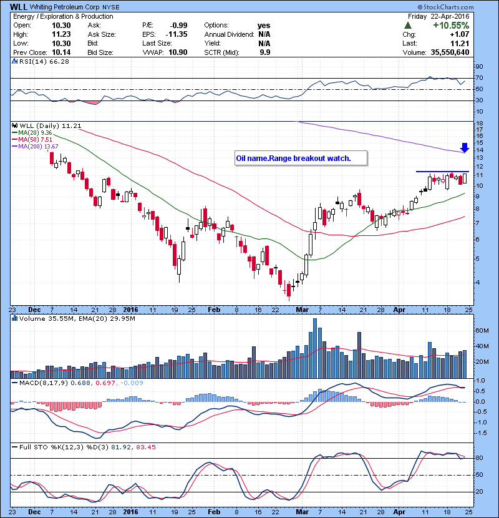Click the Options value yes
This screenshot has height=518, width=499.
click(264, 26)
